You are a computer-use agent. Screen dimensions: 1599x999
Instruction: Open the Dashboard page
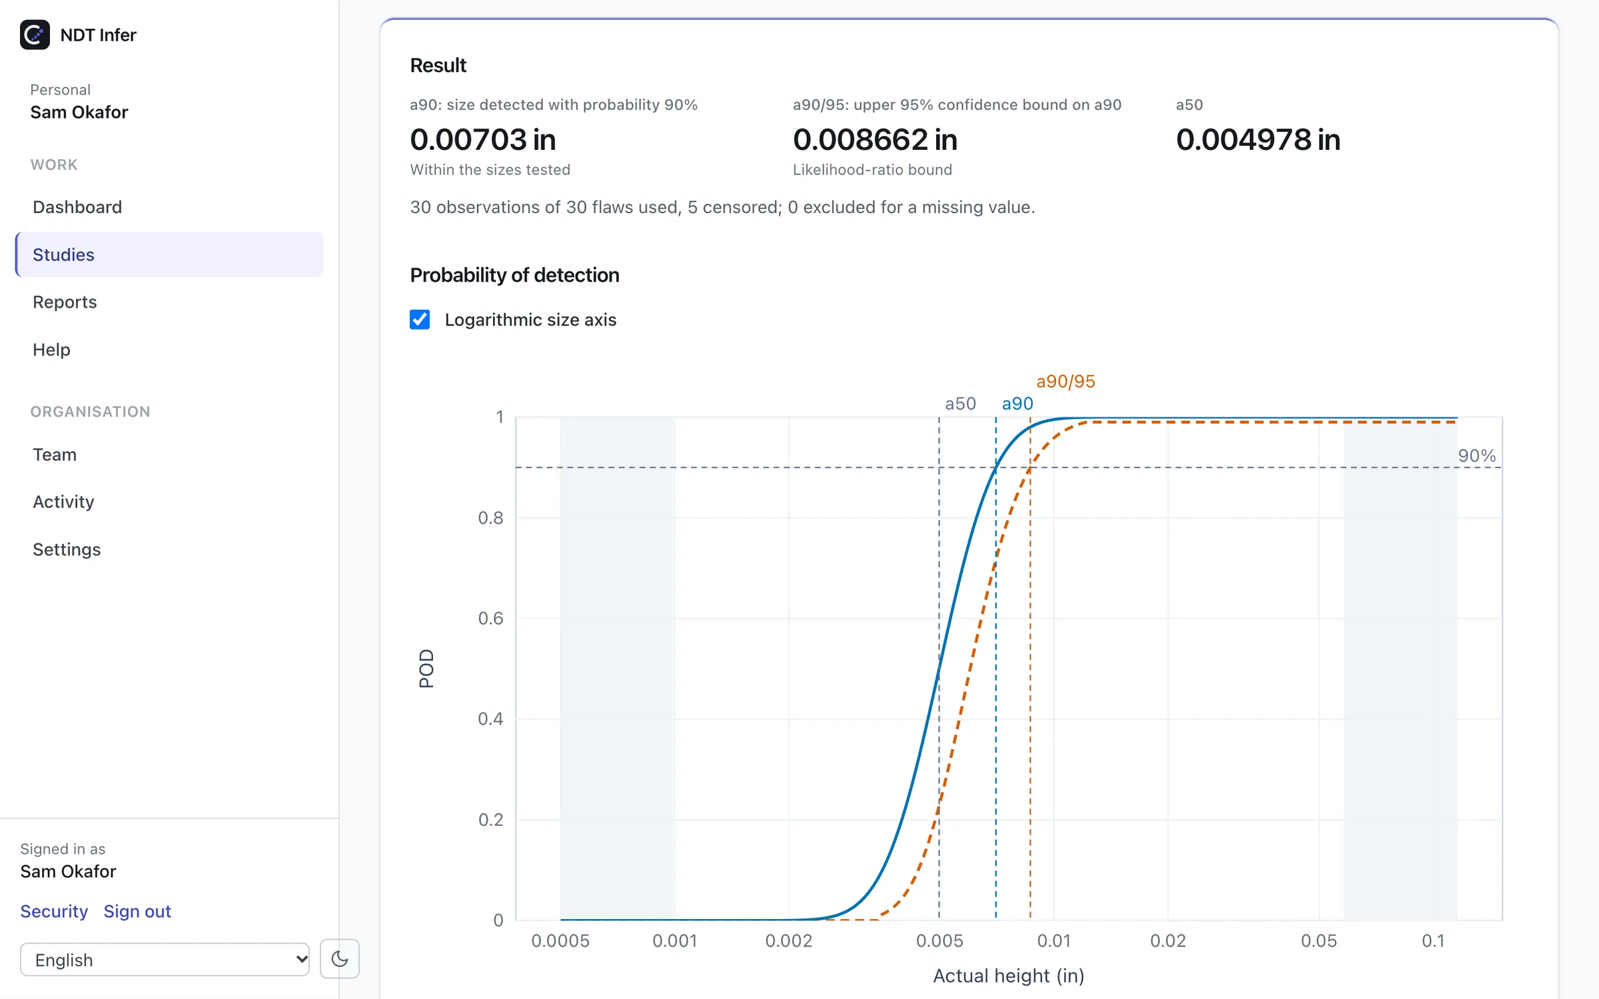coord(169,207)
